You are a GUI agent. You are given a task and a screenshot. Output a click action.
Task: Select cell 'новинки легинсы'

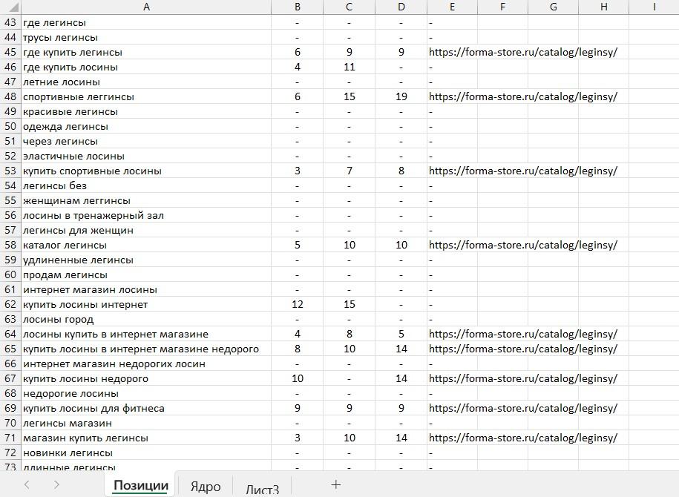[x=146, y=452]
